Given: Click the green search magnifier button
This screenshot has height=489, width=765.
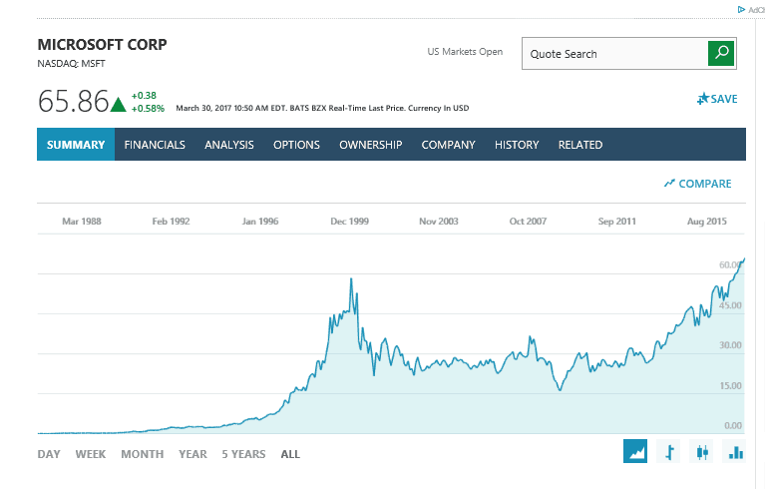Looking at the screenshot, I should click(721, 53).
